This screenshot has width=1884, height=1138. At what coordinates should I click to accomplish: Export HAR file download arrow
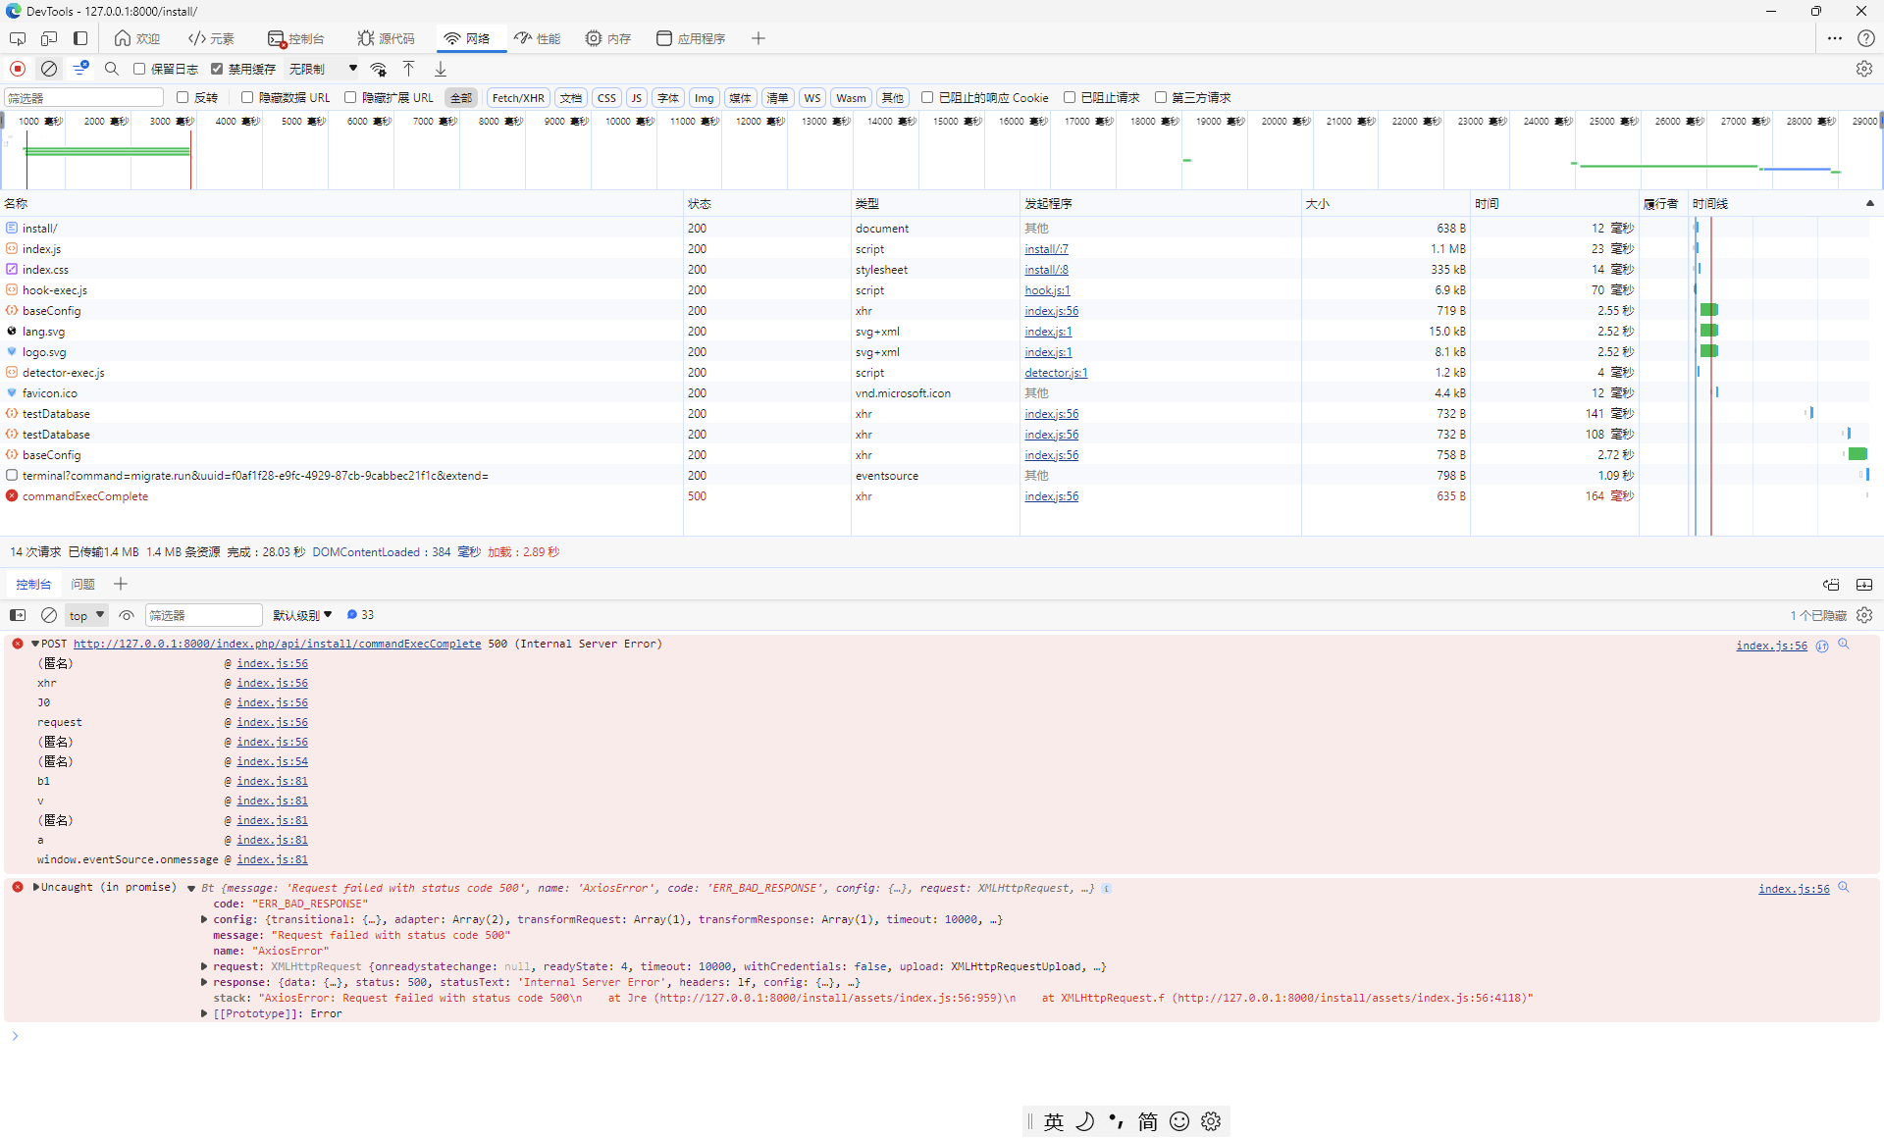point(441,69)
